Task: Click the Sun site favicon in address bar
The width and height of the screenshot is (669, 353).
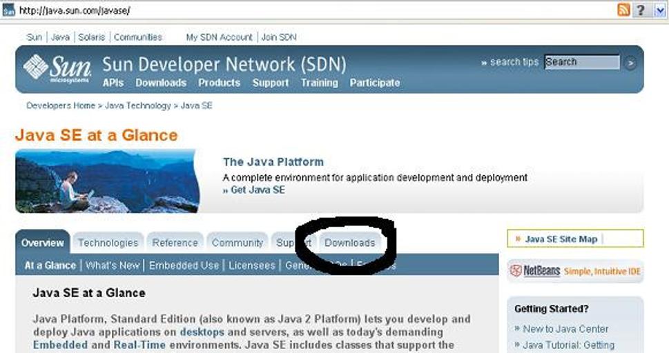Action: point(8,10)
